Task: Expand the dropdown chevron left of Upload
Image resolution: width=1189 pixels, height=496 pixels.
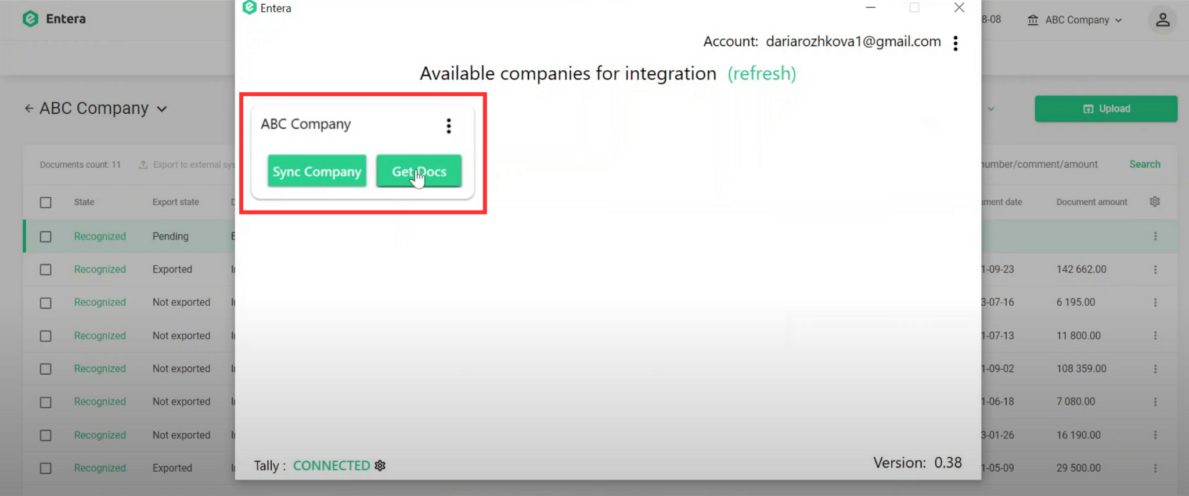Action: pyautogui.click(x=990, y=109)
